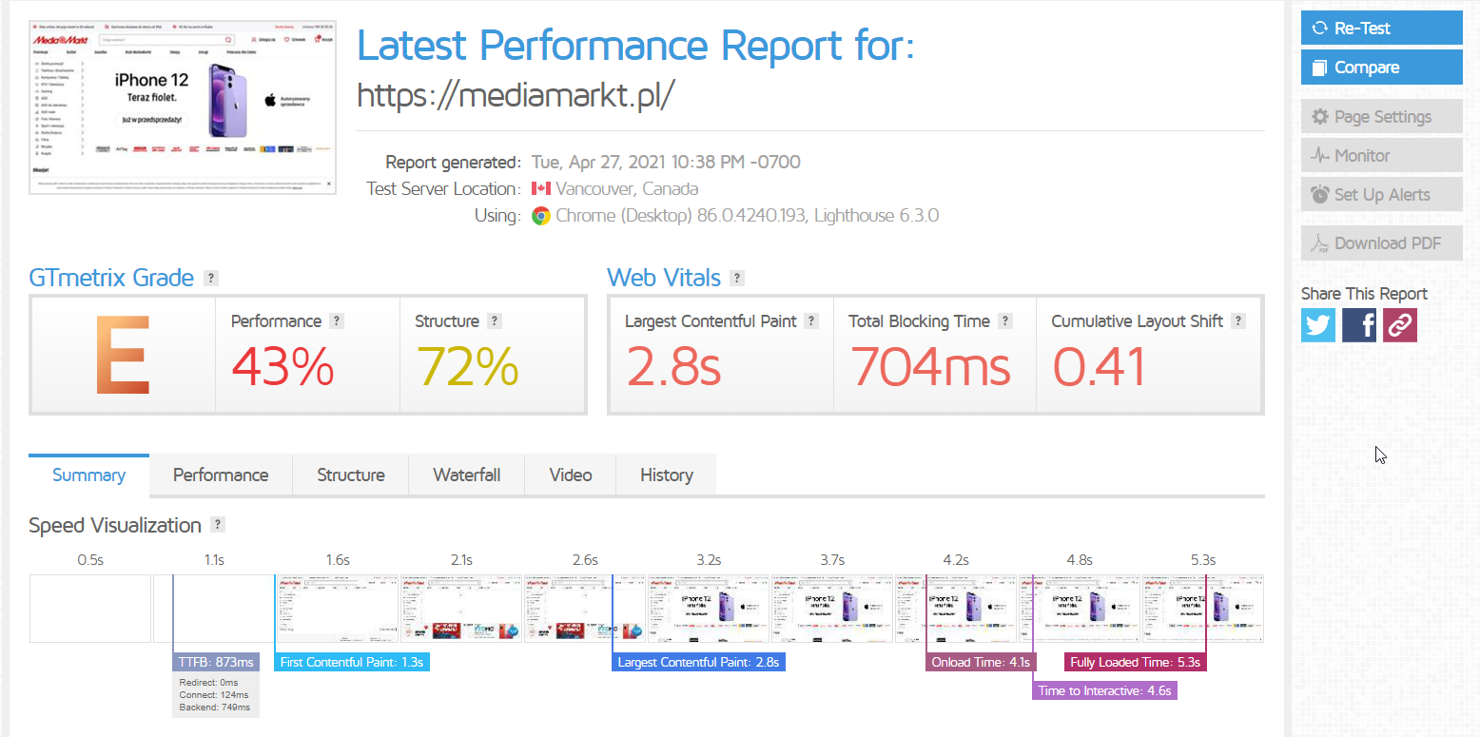
Task: Share report via Facebook icon
Action: [x=1359, y=325]
